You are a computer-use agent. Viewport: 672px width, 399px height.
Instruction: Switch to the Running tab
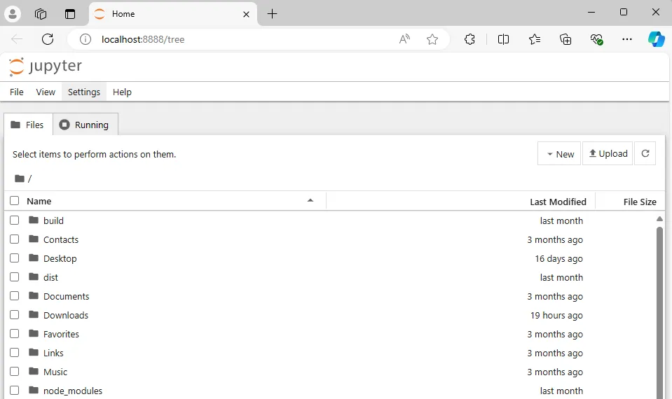(x=85, y=125)
